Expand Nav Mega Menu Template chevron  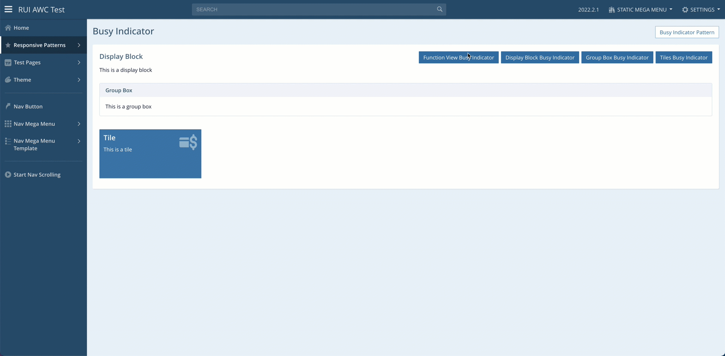click(x=79, y=141)
